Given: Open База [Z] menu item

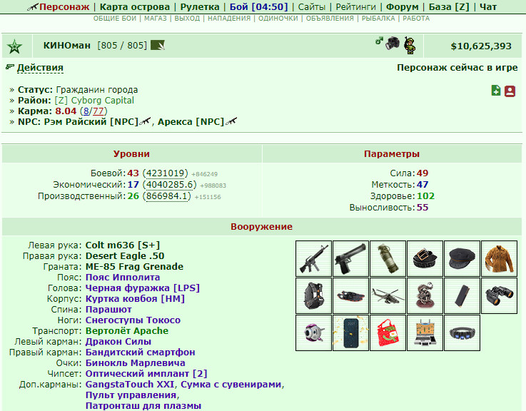Looking at the screenshot, I should point(449,6).
